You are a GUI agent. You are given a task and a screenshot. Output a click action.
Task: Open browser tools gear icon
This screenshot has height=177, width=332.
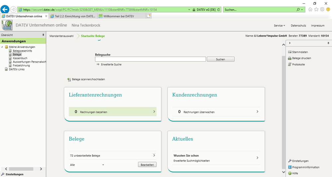click(x=322, y=10)
